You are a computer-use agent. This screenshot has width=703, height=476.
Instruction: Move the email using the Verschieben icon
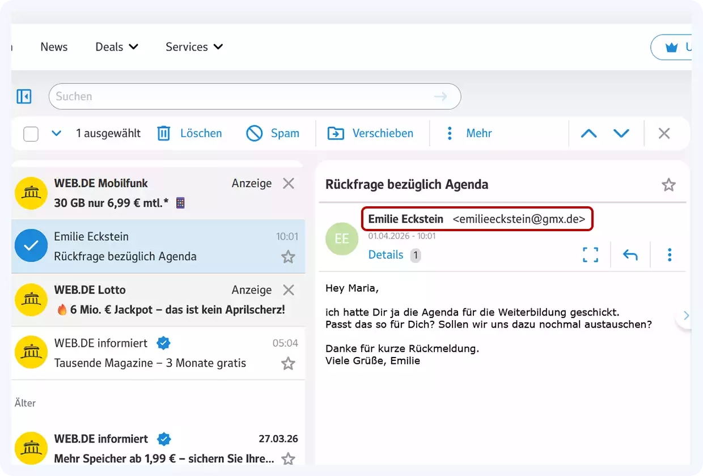pyautogui.click(x=335, y=133)
